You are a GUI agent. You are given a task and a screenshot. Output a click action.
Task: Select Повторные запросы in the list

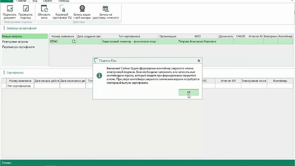25,41
